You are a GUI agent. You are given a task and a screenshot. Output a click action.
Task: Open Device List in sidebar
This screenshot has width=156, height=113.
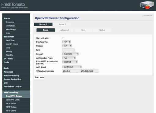16,26
